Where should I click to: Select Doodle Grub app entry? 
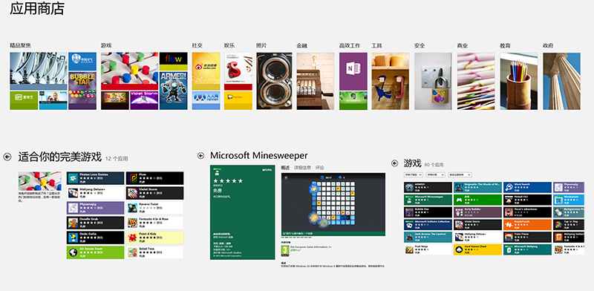(x=95, y=223)
